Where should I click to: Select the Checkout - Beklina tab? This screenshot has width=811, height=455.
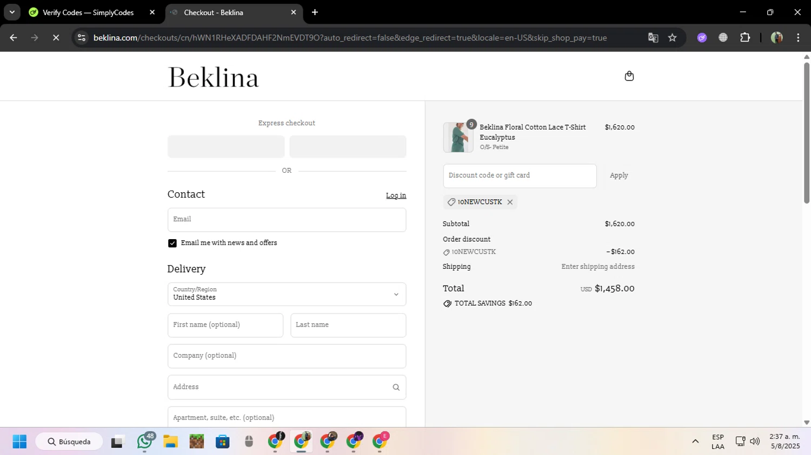click(214, 12)
